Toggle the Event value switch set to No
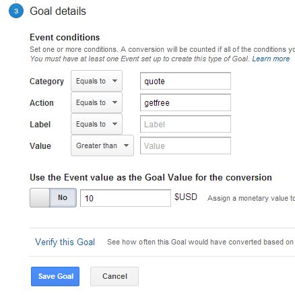Screen dimensions: 295x295 coord(53,197)
